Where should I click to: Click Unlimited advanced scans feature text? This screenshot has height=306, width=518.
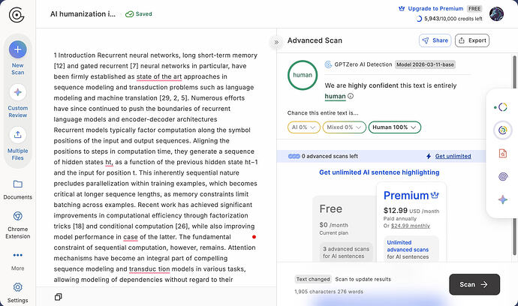click(x=408, y=250)
